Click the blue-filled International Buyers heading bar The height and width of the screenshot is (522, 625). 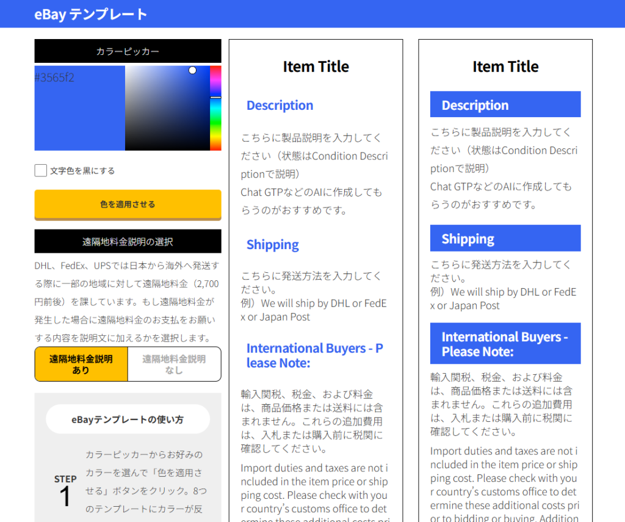click(x=505, y=344)
